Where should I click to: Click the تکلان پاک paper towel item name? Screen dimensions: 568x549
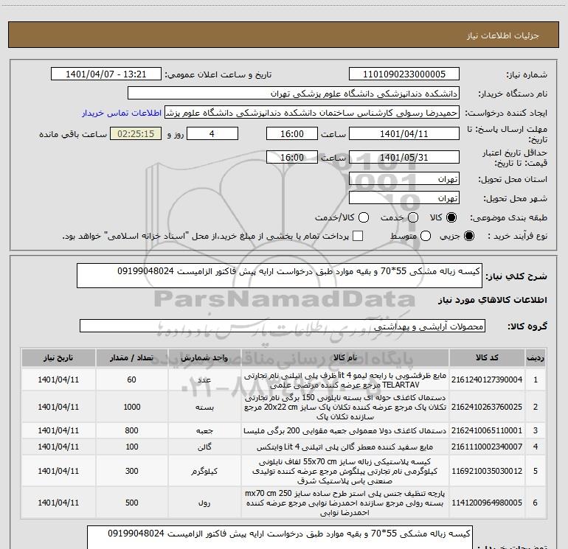345,407
